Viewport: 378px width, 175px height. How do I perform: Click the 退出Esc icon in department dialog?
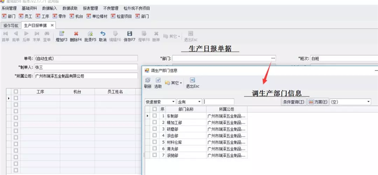click(x=192, y=80)
